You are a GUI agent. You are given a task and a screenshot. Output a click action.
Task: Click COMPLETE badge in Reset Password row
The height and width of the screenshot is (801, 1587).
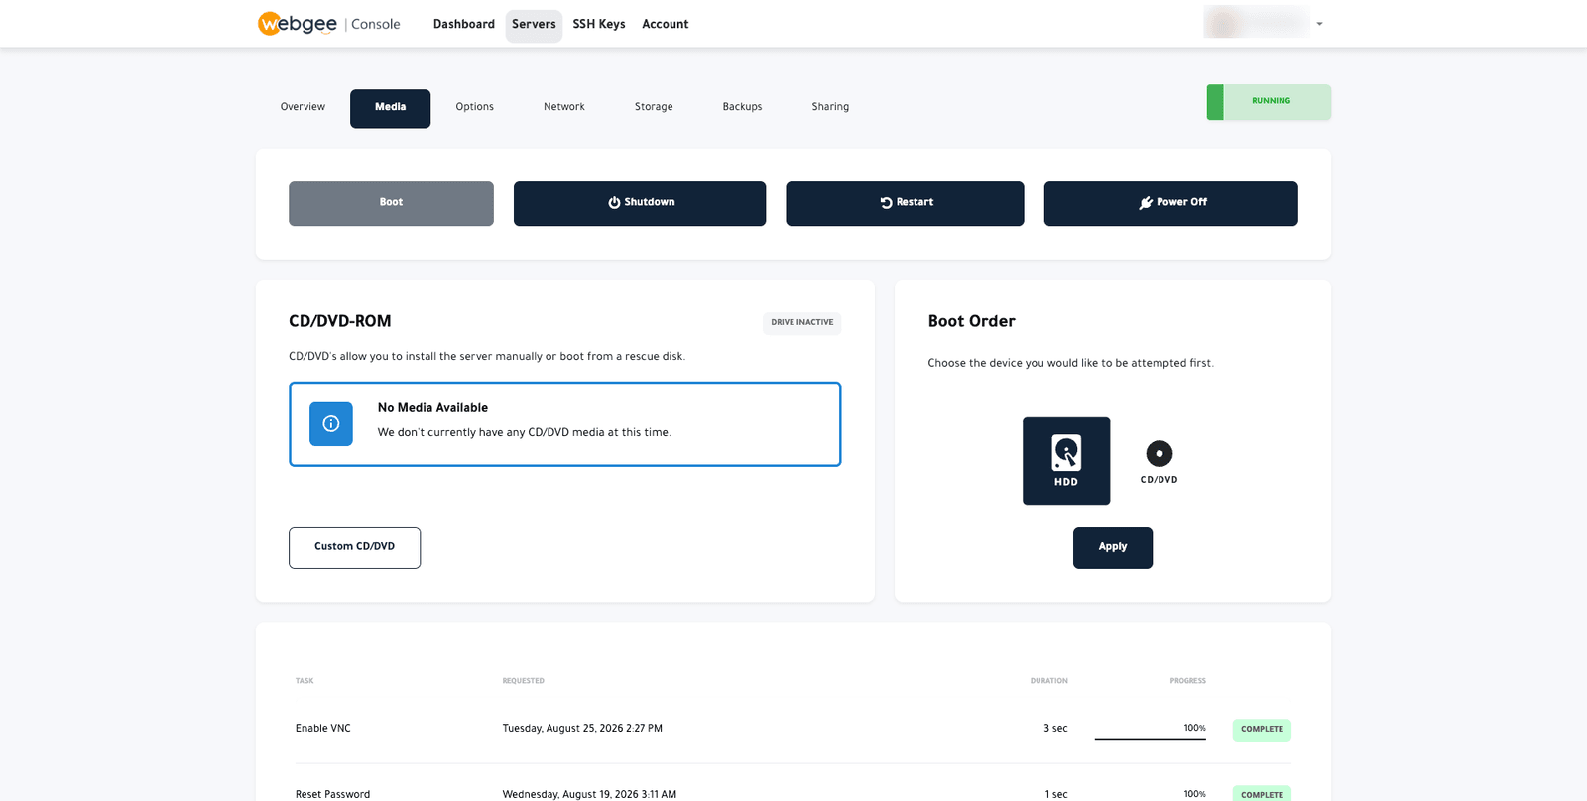(x=1262, y=794)
